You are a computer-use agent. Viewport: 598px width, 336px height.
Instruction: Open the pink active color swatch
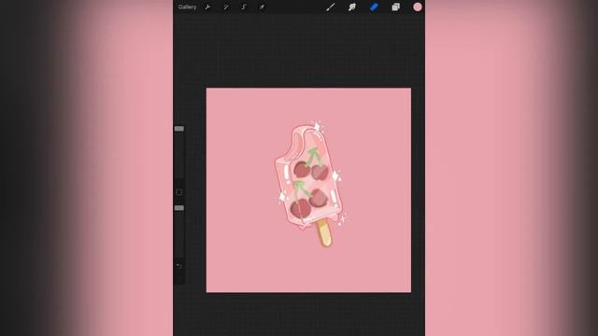pyautogui.click(x=418, y=7)
